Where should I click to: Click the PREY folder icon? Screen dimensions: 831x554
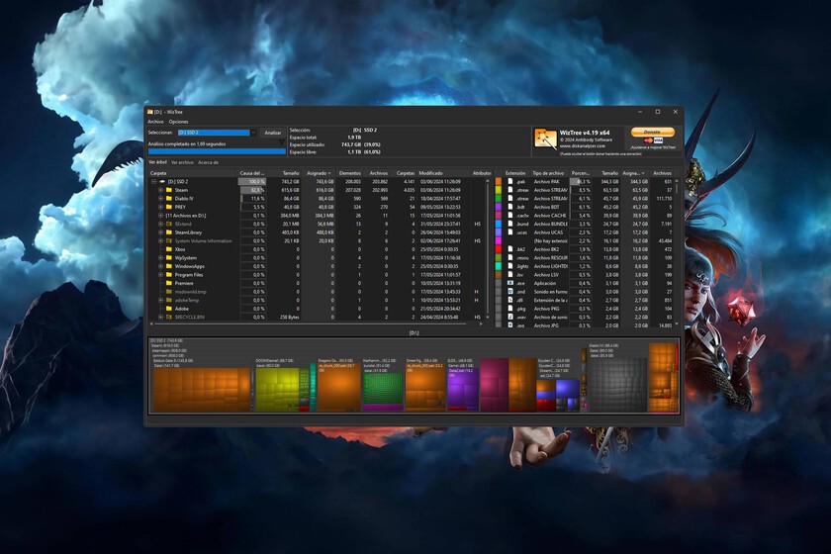tap(169, 207)
